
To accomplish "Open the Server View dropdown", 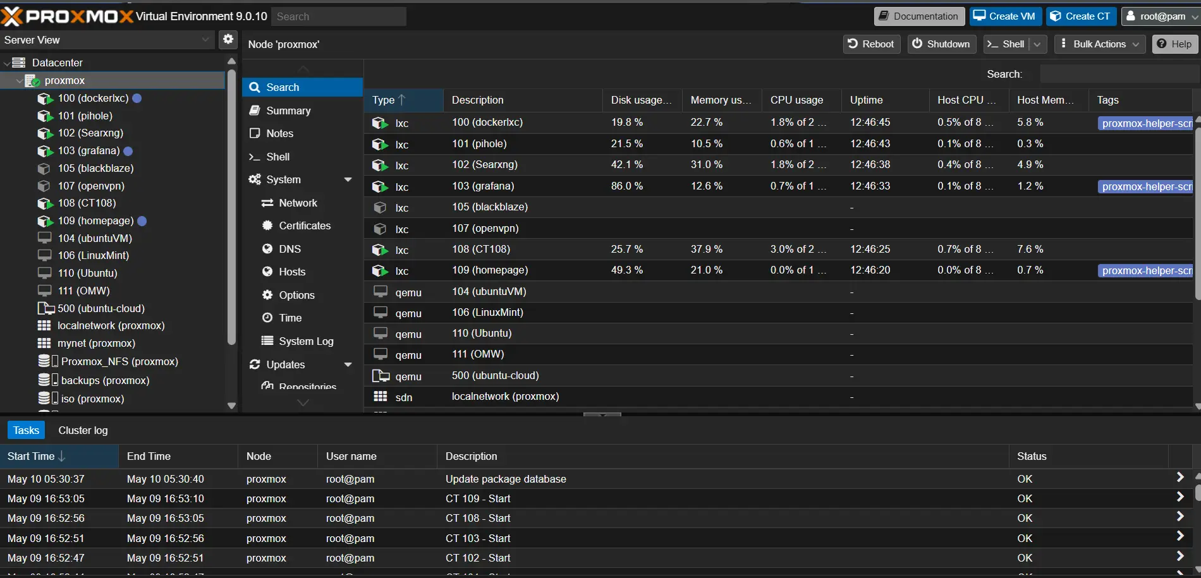I will (x=205, y=39).
